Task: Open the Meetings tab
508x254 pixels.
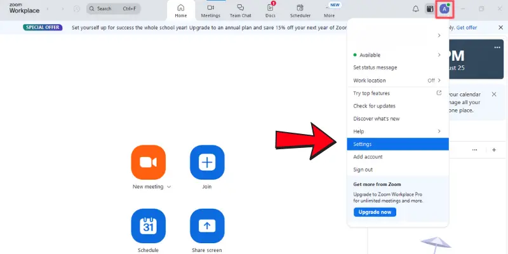Action: point(211,11)
